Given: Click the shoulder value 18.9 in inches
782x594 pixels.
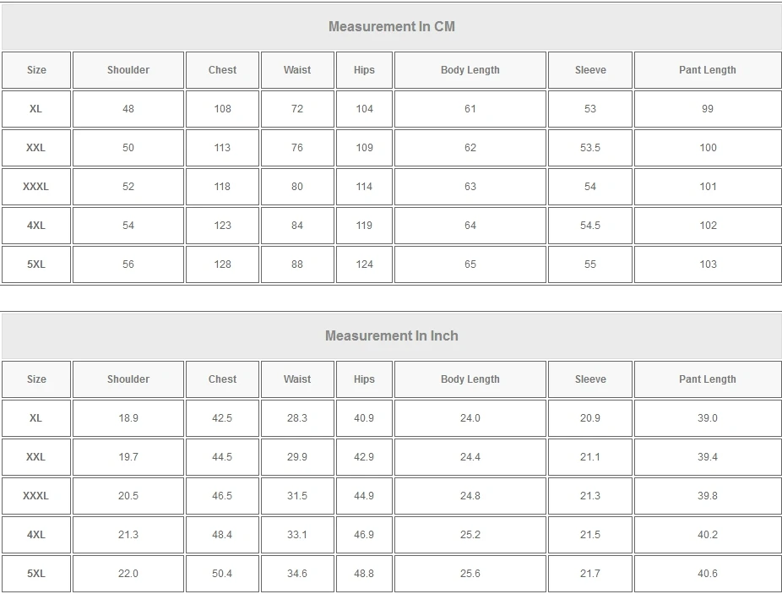Looking at the screenshot, I should tap(128, 418).
